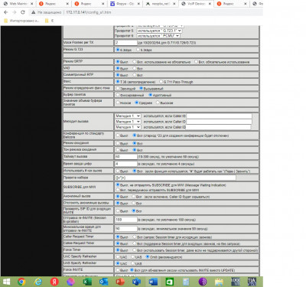
Task: Select fixed packet buffer option
Action: point(118,95)
